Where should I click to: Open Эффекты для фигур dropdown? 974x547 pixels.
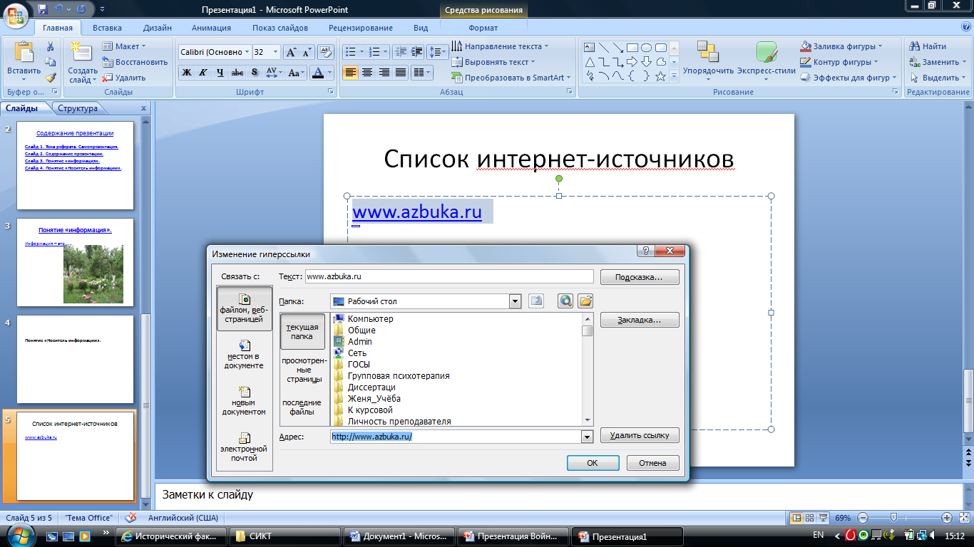pos(849,78)
